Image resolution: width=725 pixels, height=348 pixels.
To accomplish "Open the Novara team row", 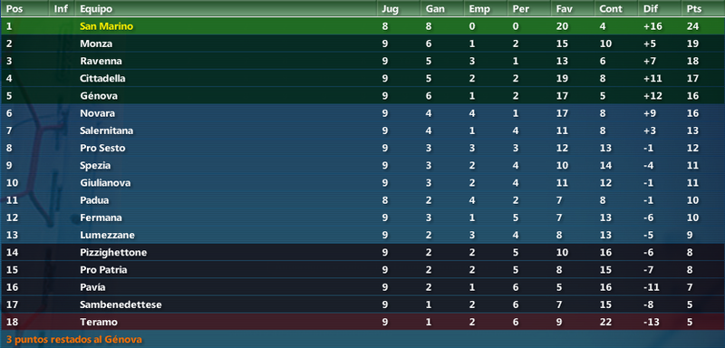I will coord(362,113).
